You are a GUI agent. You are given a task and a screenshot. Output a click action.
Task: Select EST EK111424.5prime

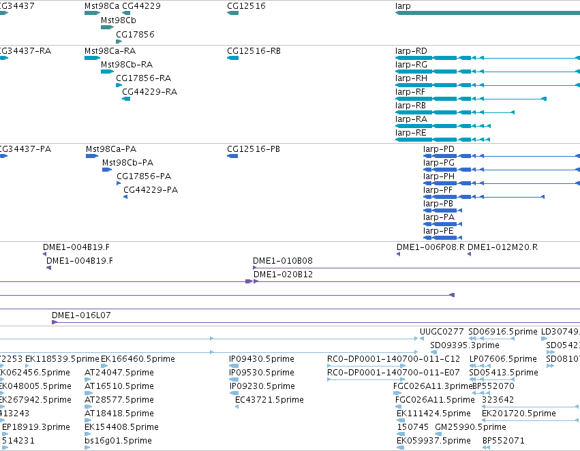tap(400, 420)
